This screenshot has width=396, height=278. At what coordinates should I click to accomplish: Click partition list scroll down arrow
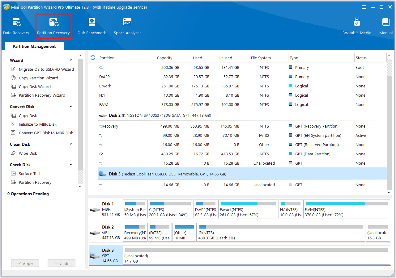pyautogui.click(x=389, y=192)
